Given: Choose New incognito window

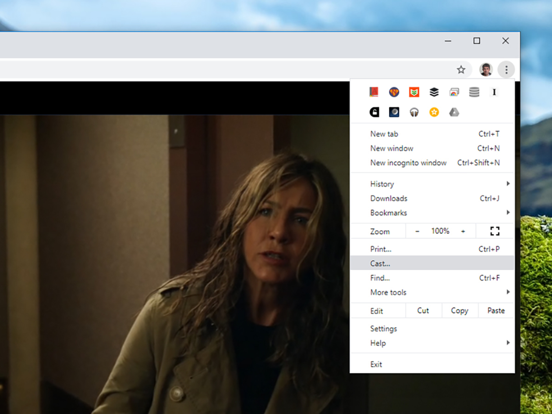Looking at the screenshot, I should tap(408, 163).
